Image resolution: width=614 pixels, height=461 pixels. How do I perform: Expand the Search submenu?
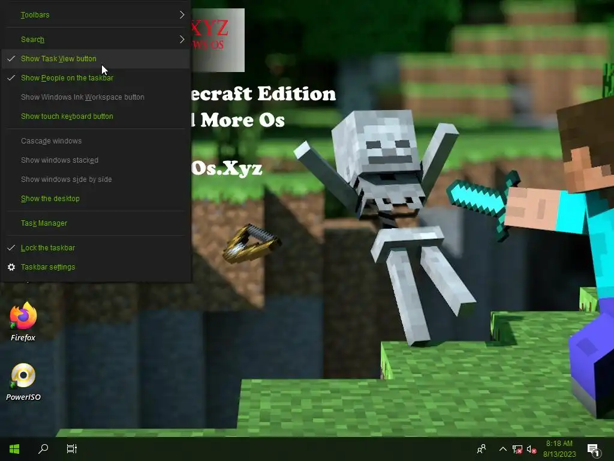pos(95,40)
